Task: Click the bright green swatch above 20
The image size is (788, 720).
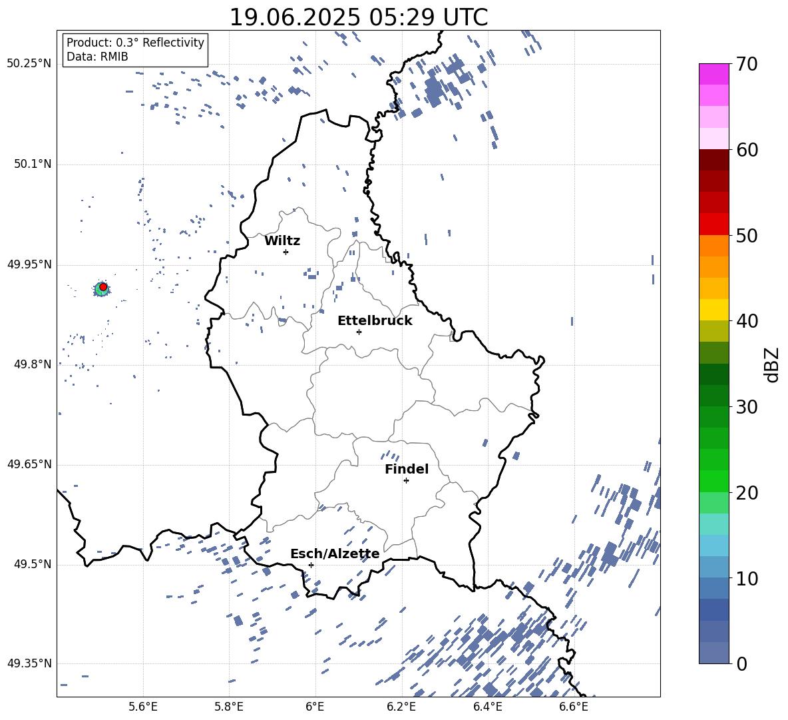Action: (x=713, y=481)
